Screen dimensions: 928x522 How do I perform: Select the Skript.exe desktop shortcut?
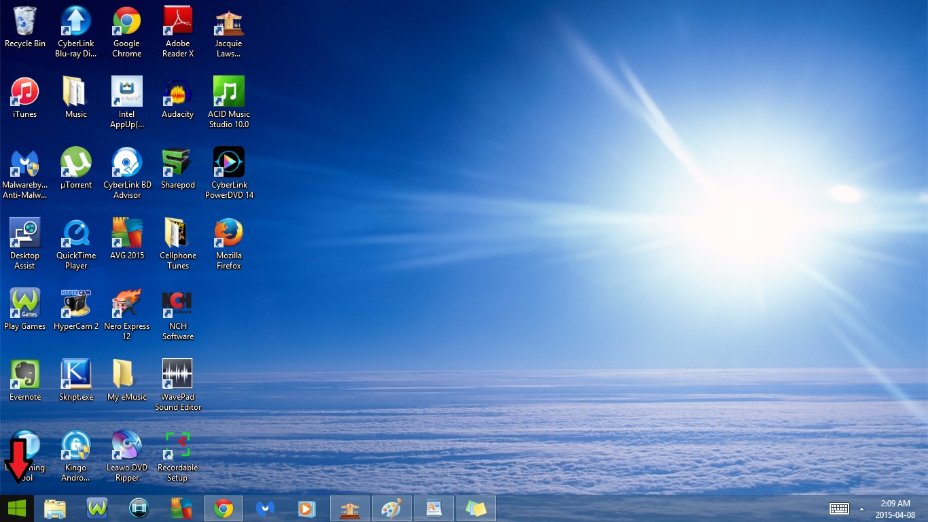pos(76,381)
